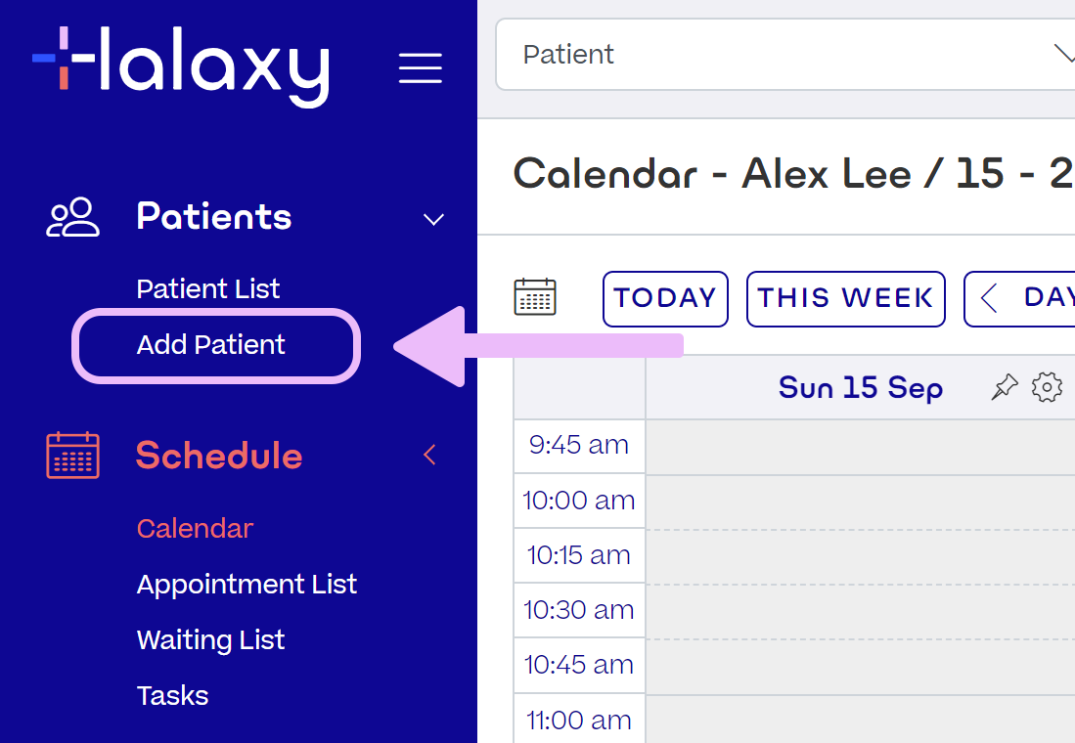Screen dimensions: 1075x743
Task: Open the calendar date picker icon
Action: 535,297
